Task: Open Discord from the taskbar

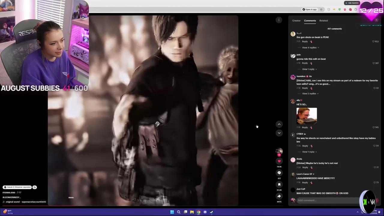Action: [205, 212]
